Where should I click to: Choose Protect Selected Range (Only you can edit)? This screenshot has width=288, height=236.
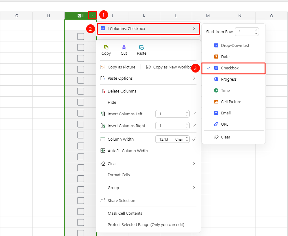[146, 224]
